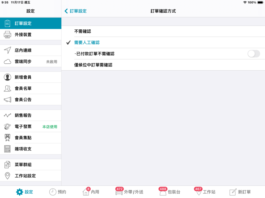
Task: Toggle 已付款訂單不需確認 switch on
Action: tap(253, 54)
